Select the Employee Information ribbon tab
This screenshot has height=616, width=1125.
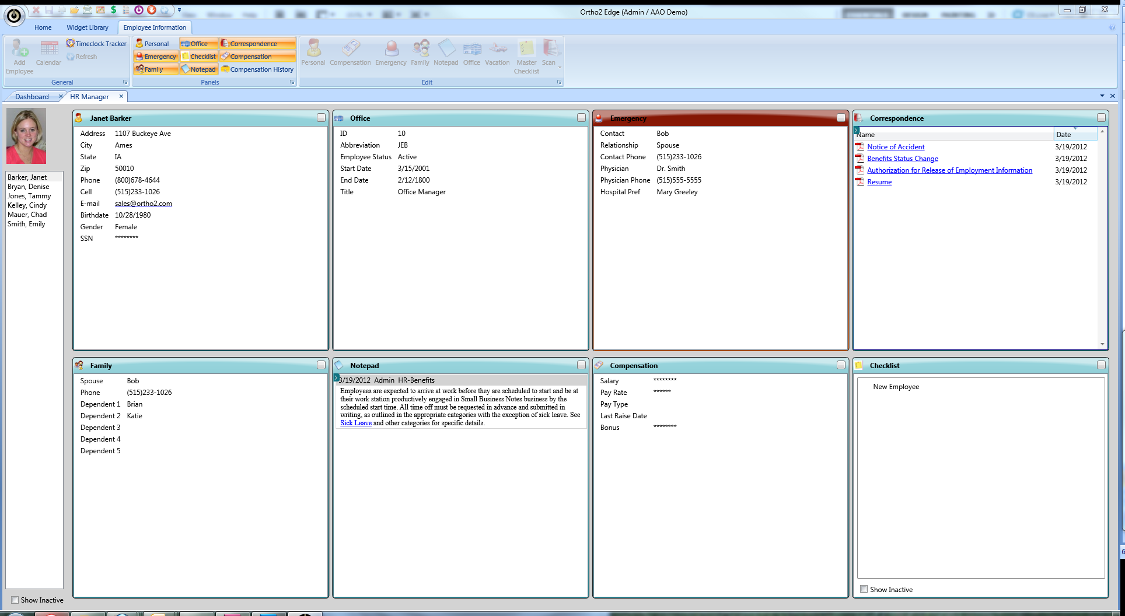point(155,27)
